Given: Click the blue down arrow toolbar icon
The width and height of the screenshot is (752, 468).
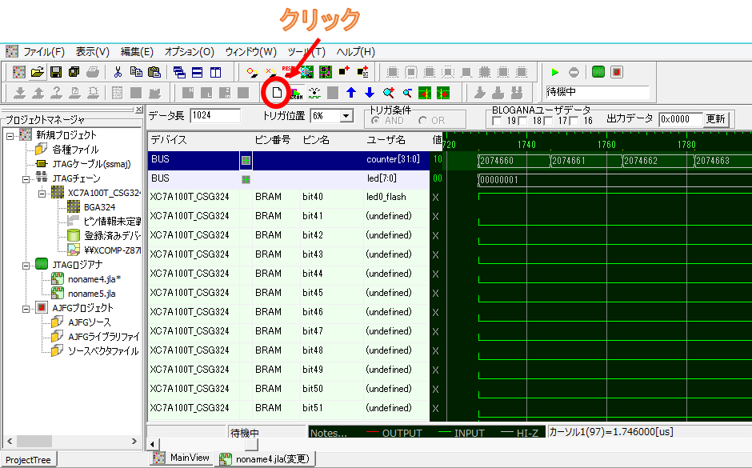Looking at the screenshot, I should click(369, 93).
